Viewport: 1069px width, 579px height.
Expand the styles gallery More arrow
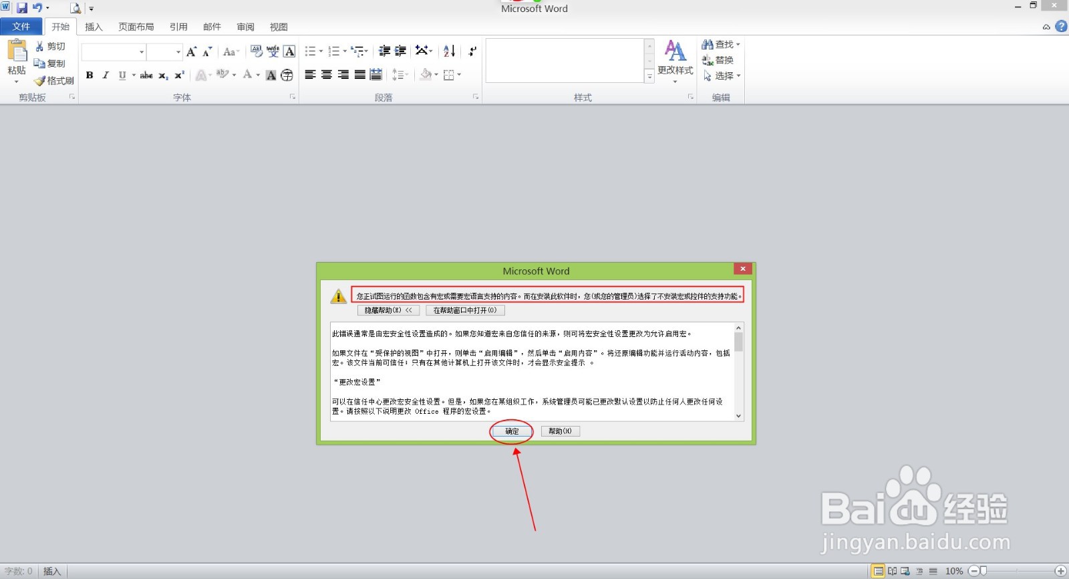coord(649,77)
